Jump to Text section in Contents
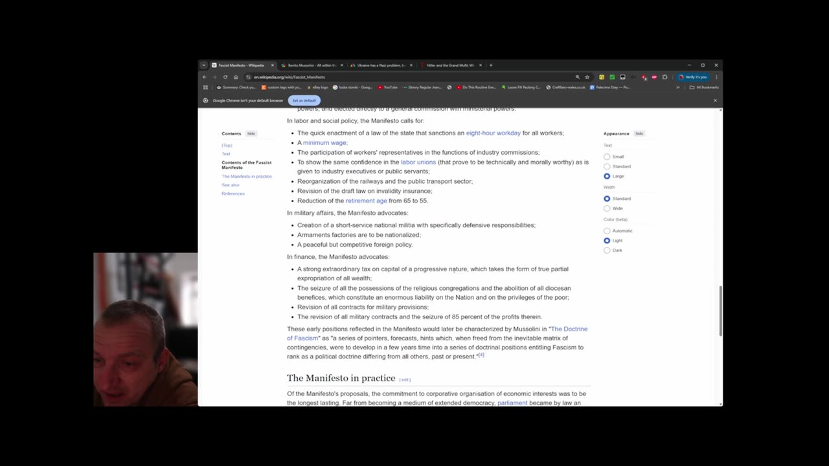This screenshot has height=466, width=829. click(226, 154)
